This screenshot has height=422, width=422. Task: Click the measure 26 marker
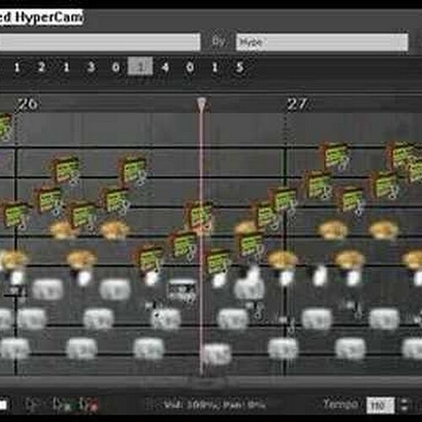28,104
